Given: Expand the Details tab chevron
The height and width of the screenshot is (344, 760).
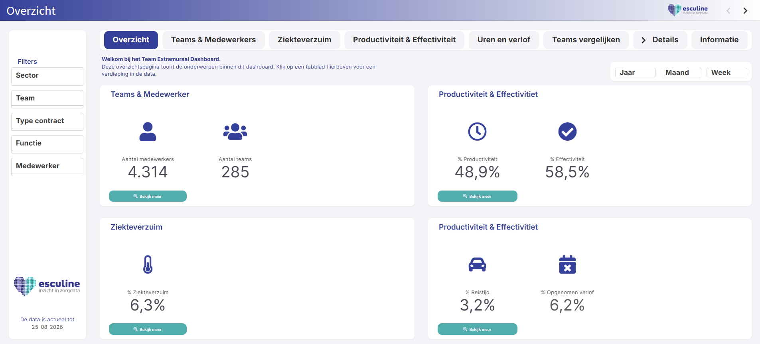Looking at the screenshot, I should click(643, 40).
